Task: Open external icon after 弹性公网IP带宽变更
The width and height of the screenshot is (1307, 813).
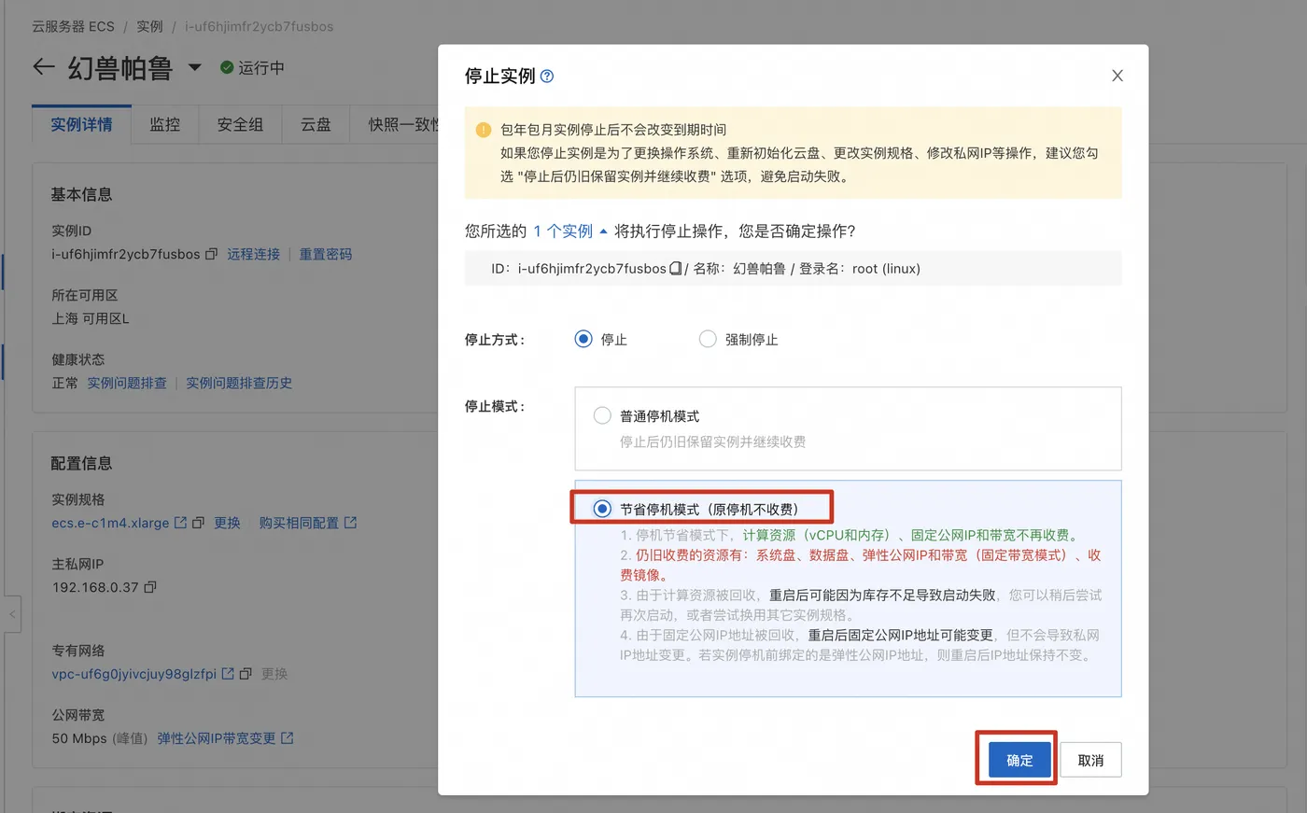Action: coord(288,738)
